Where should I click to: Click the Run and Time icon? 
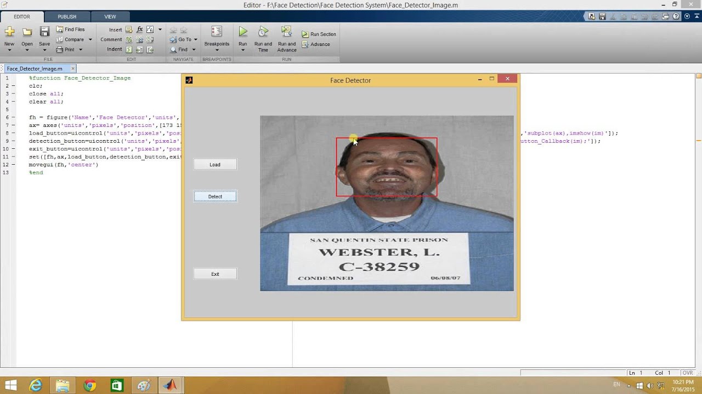coord(263,32)
